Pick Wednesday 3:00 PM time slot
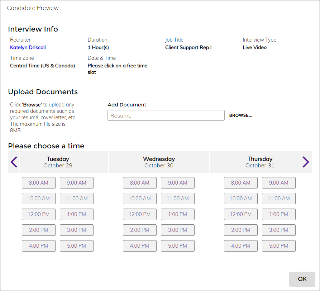The height and width of the screenshot is (291, 320). pyautogui.click(x=178, y=230)
